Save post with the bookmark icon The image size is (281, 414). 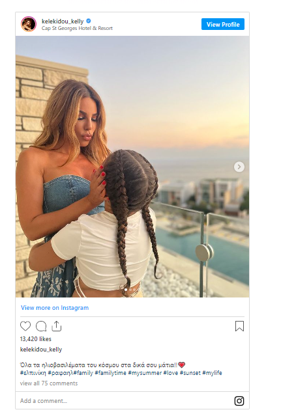tap(239, 326)
